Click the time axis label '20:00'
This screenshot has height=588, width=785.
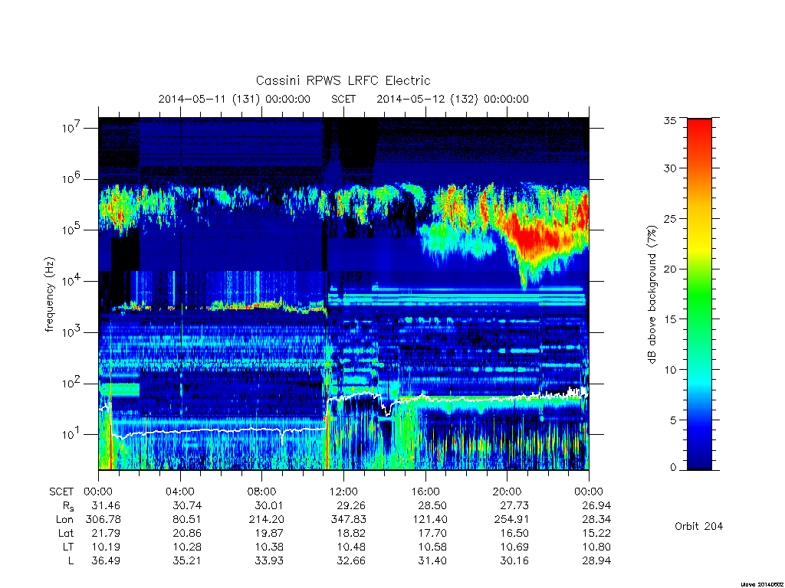(x=507, y=492)
